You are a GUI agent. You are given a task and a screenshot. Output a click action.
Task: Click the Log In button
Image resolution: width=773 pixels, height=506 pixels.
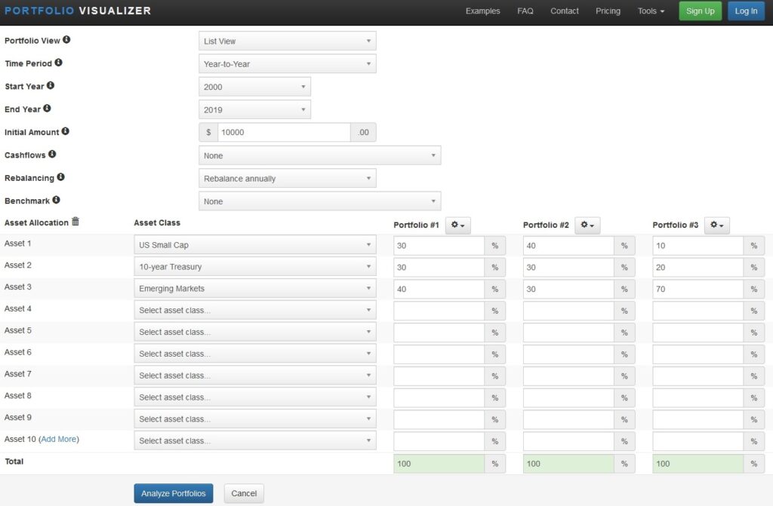click(746, 11)
